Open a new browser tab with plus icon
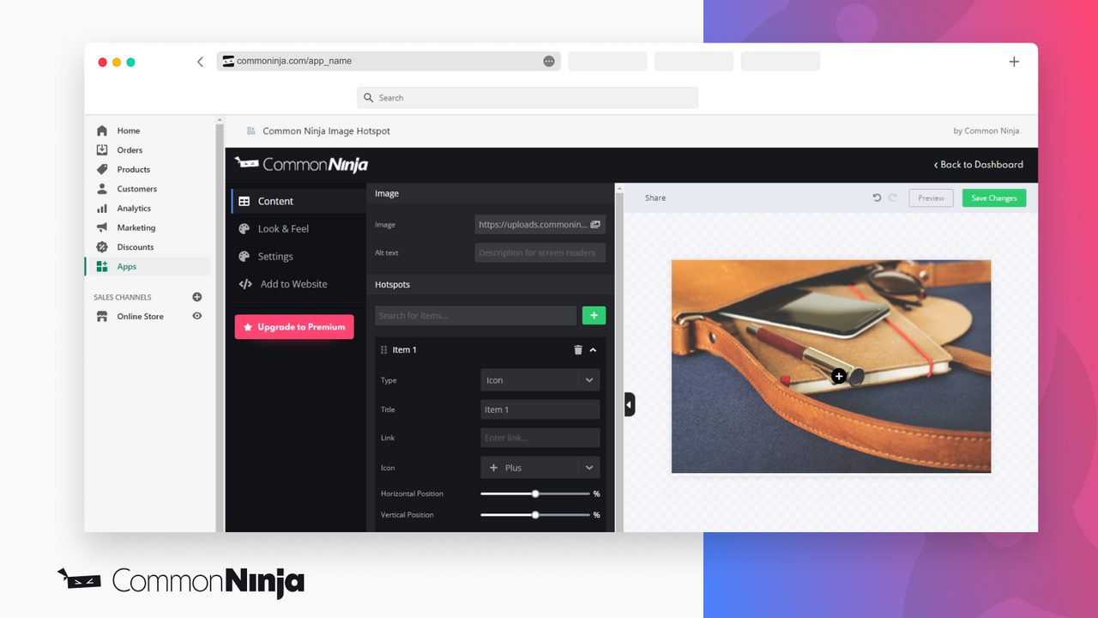Image resolution: width=1098 pixels, height=618 pixels. pos(1014,62)
